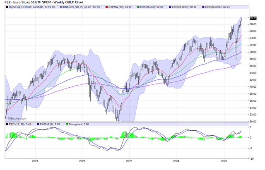Click the green EXPMA (50) legend swatch
The width and height of the screenshot is (265, 170).
pyautogui.click(x=138, y=7)
